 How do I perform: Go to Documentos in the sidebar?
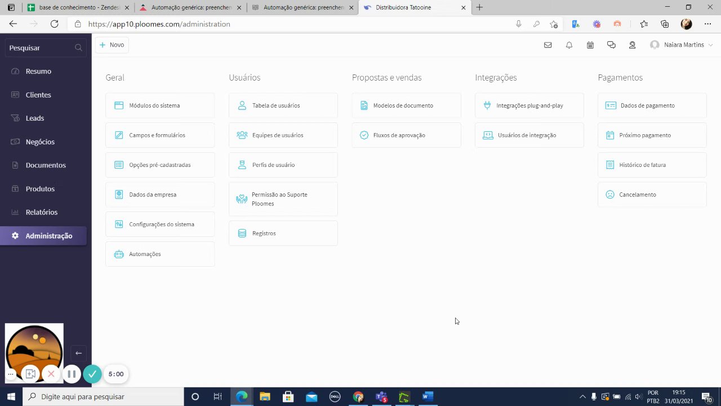[x=46, y=165]
